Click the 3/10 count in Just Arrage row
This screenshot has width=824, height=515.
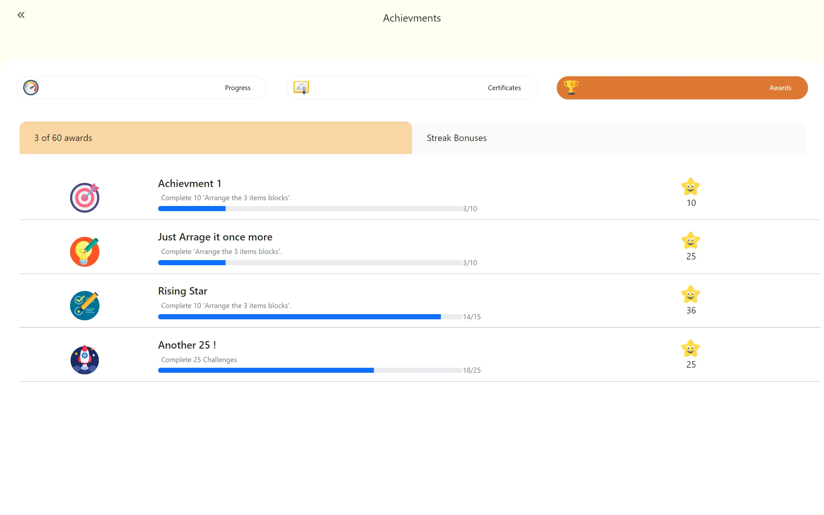tap(470, 263)
